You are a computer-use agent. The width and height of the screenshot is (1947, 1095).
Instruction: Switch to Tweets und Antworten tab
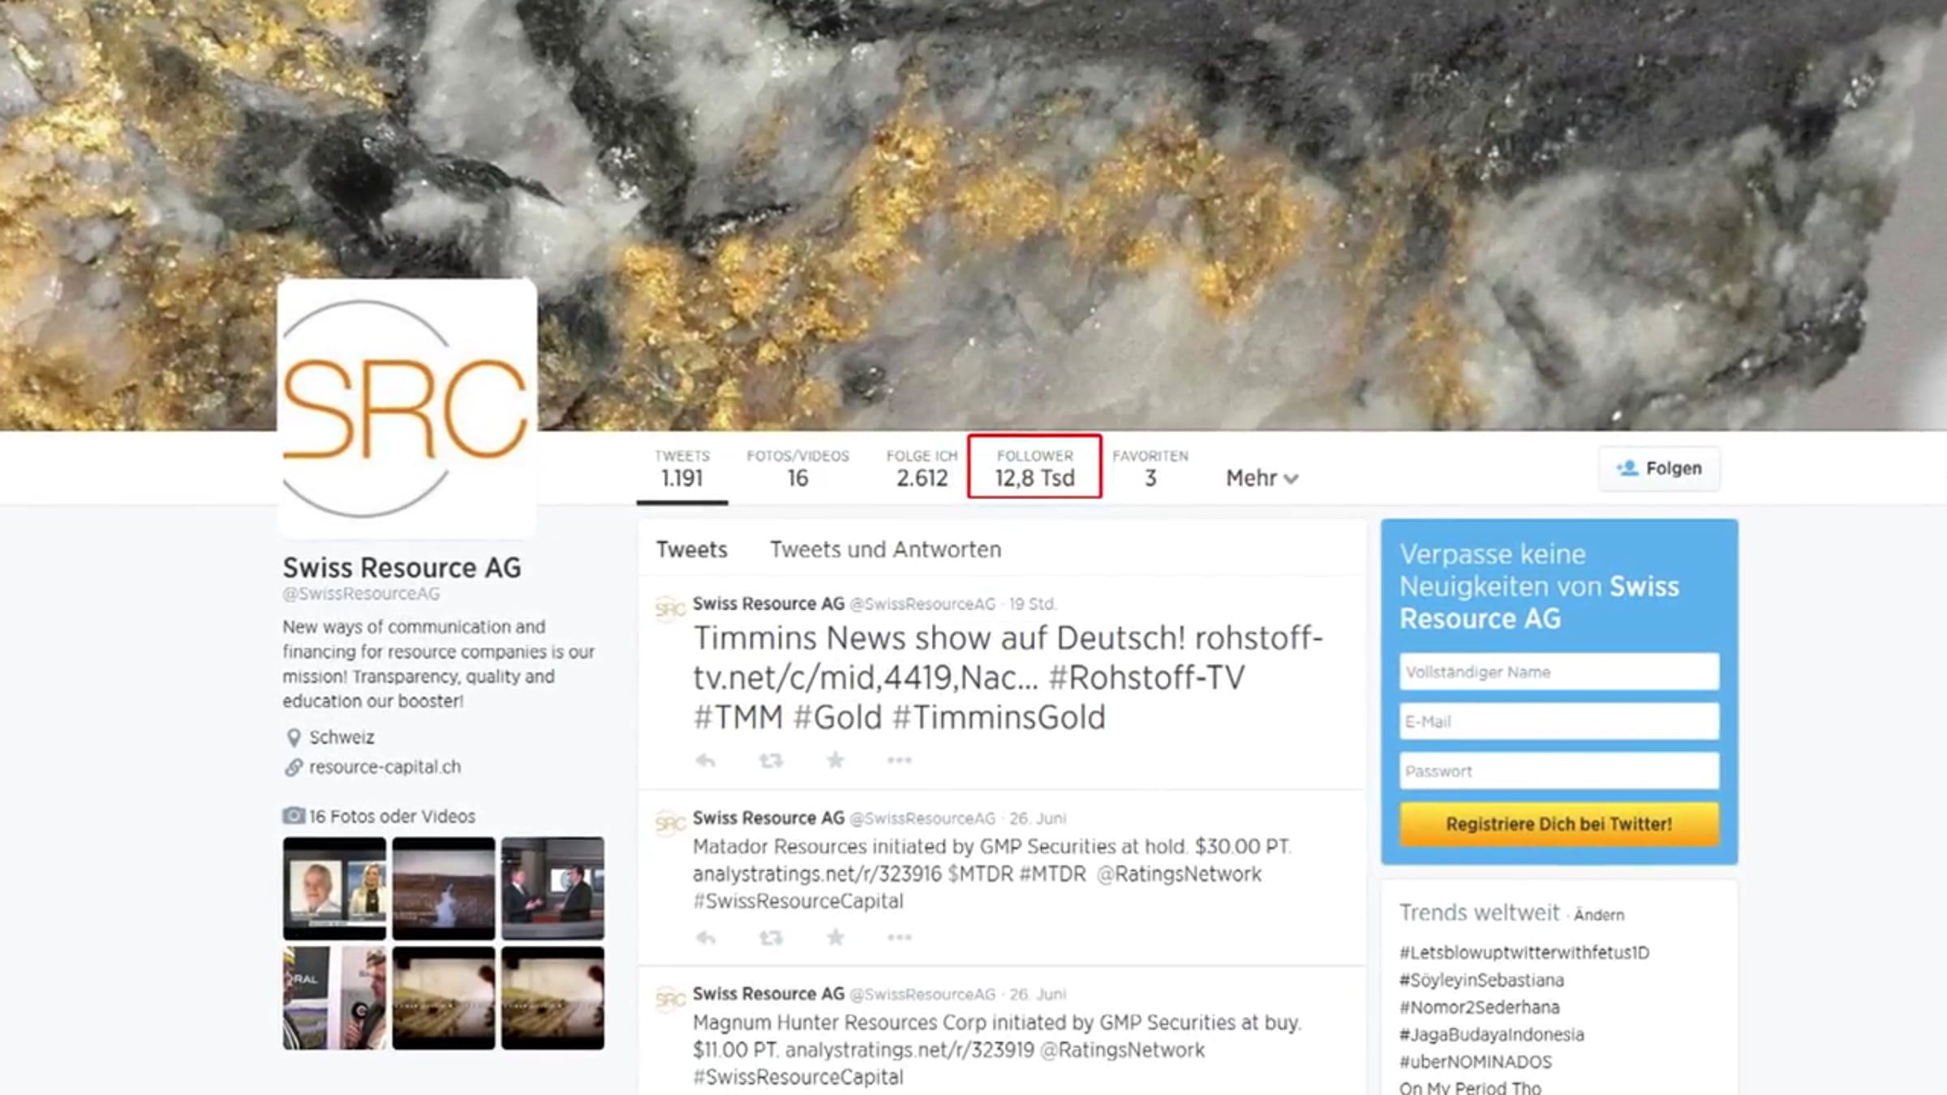point(886,550)
